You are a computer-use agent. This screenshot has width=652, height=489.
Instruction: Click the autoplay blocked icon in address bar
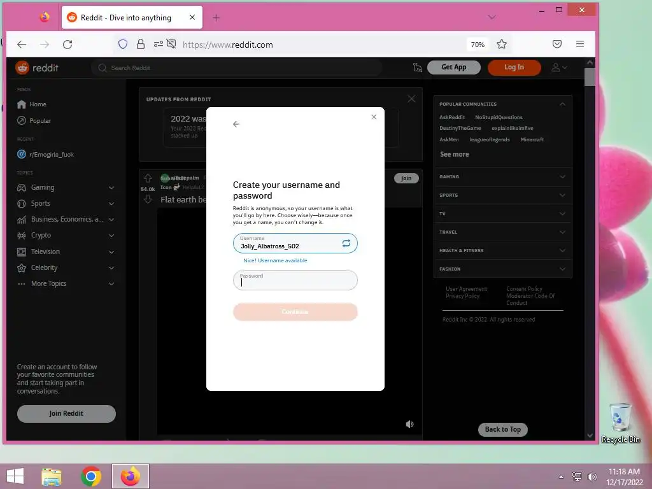[x=171, y=44]
